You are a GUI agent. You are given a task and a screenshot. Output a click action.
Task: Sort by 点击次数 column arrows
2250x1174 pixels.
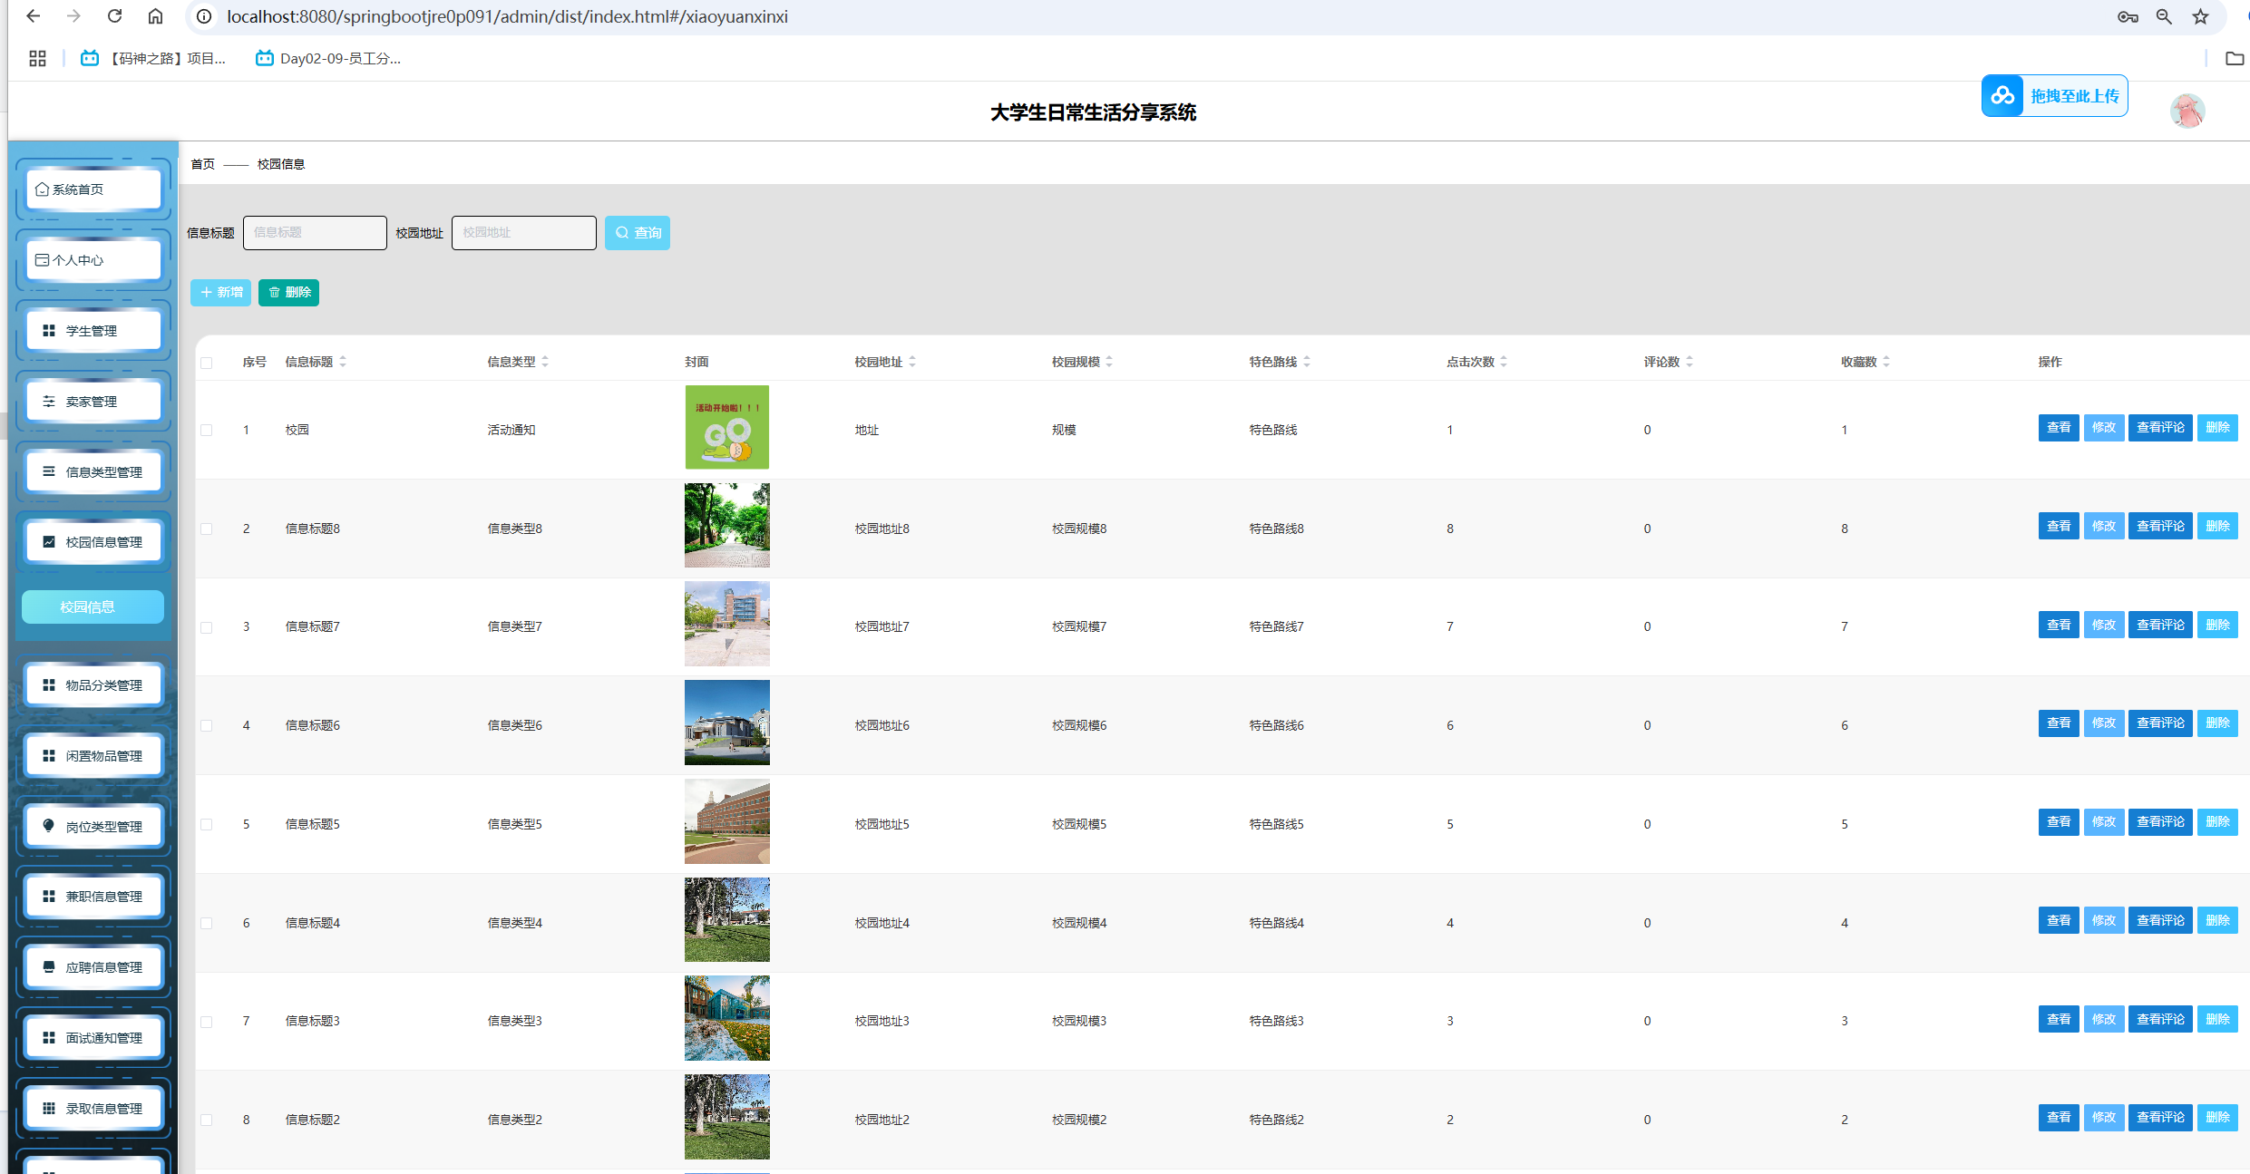1504,362
